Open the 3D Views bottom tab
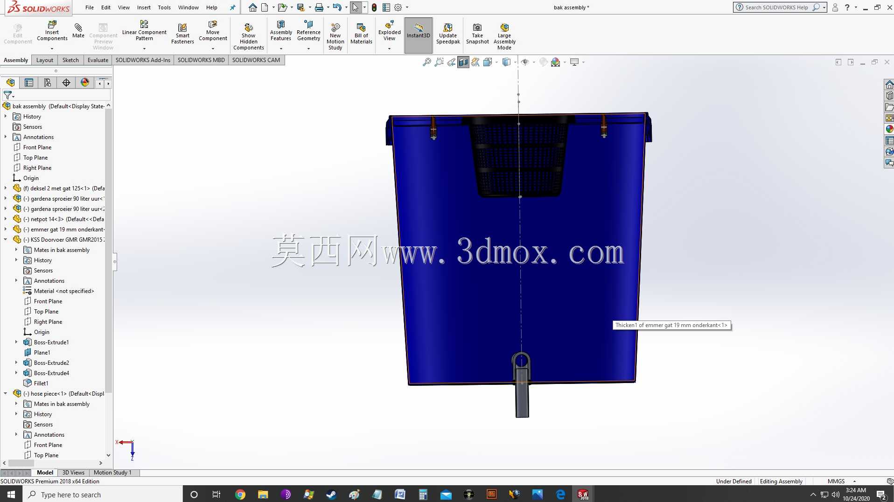This screenshot has width=894, height=502. point(73,473)
